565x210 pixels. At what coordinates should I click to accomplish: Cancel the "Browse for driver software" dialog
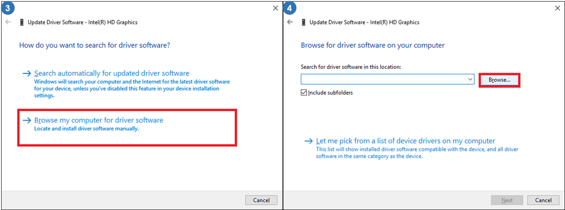point(543,200)
